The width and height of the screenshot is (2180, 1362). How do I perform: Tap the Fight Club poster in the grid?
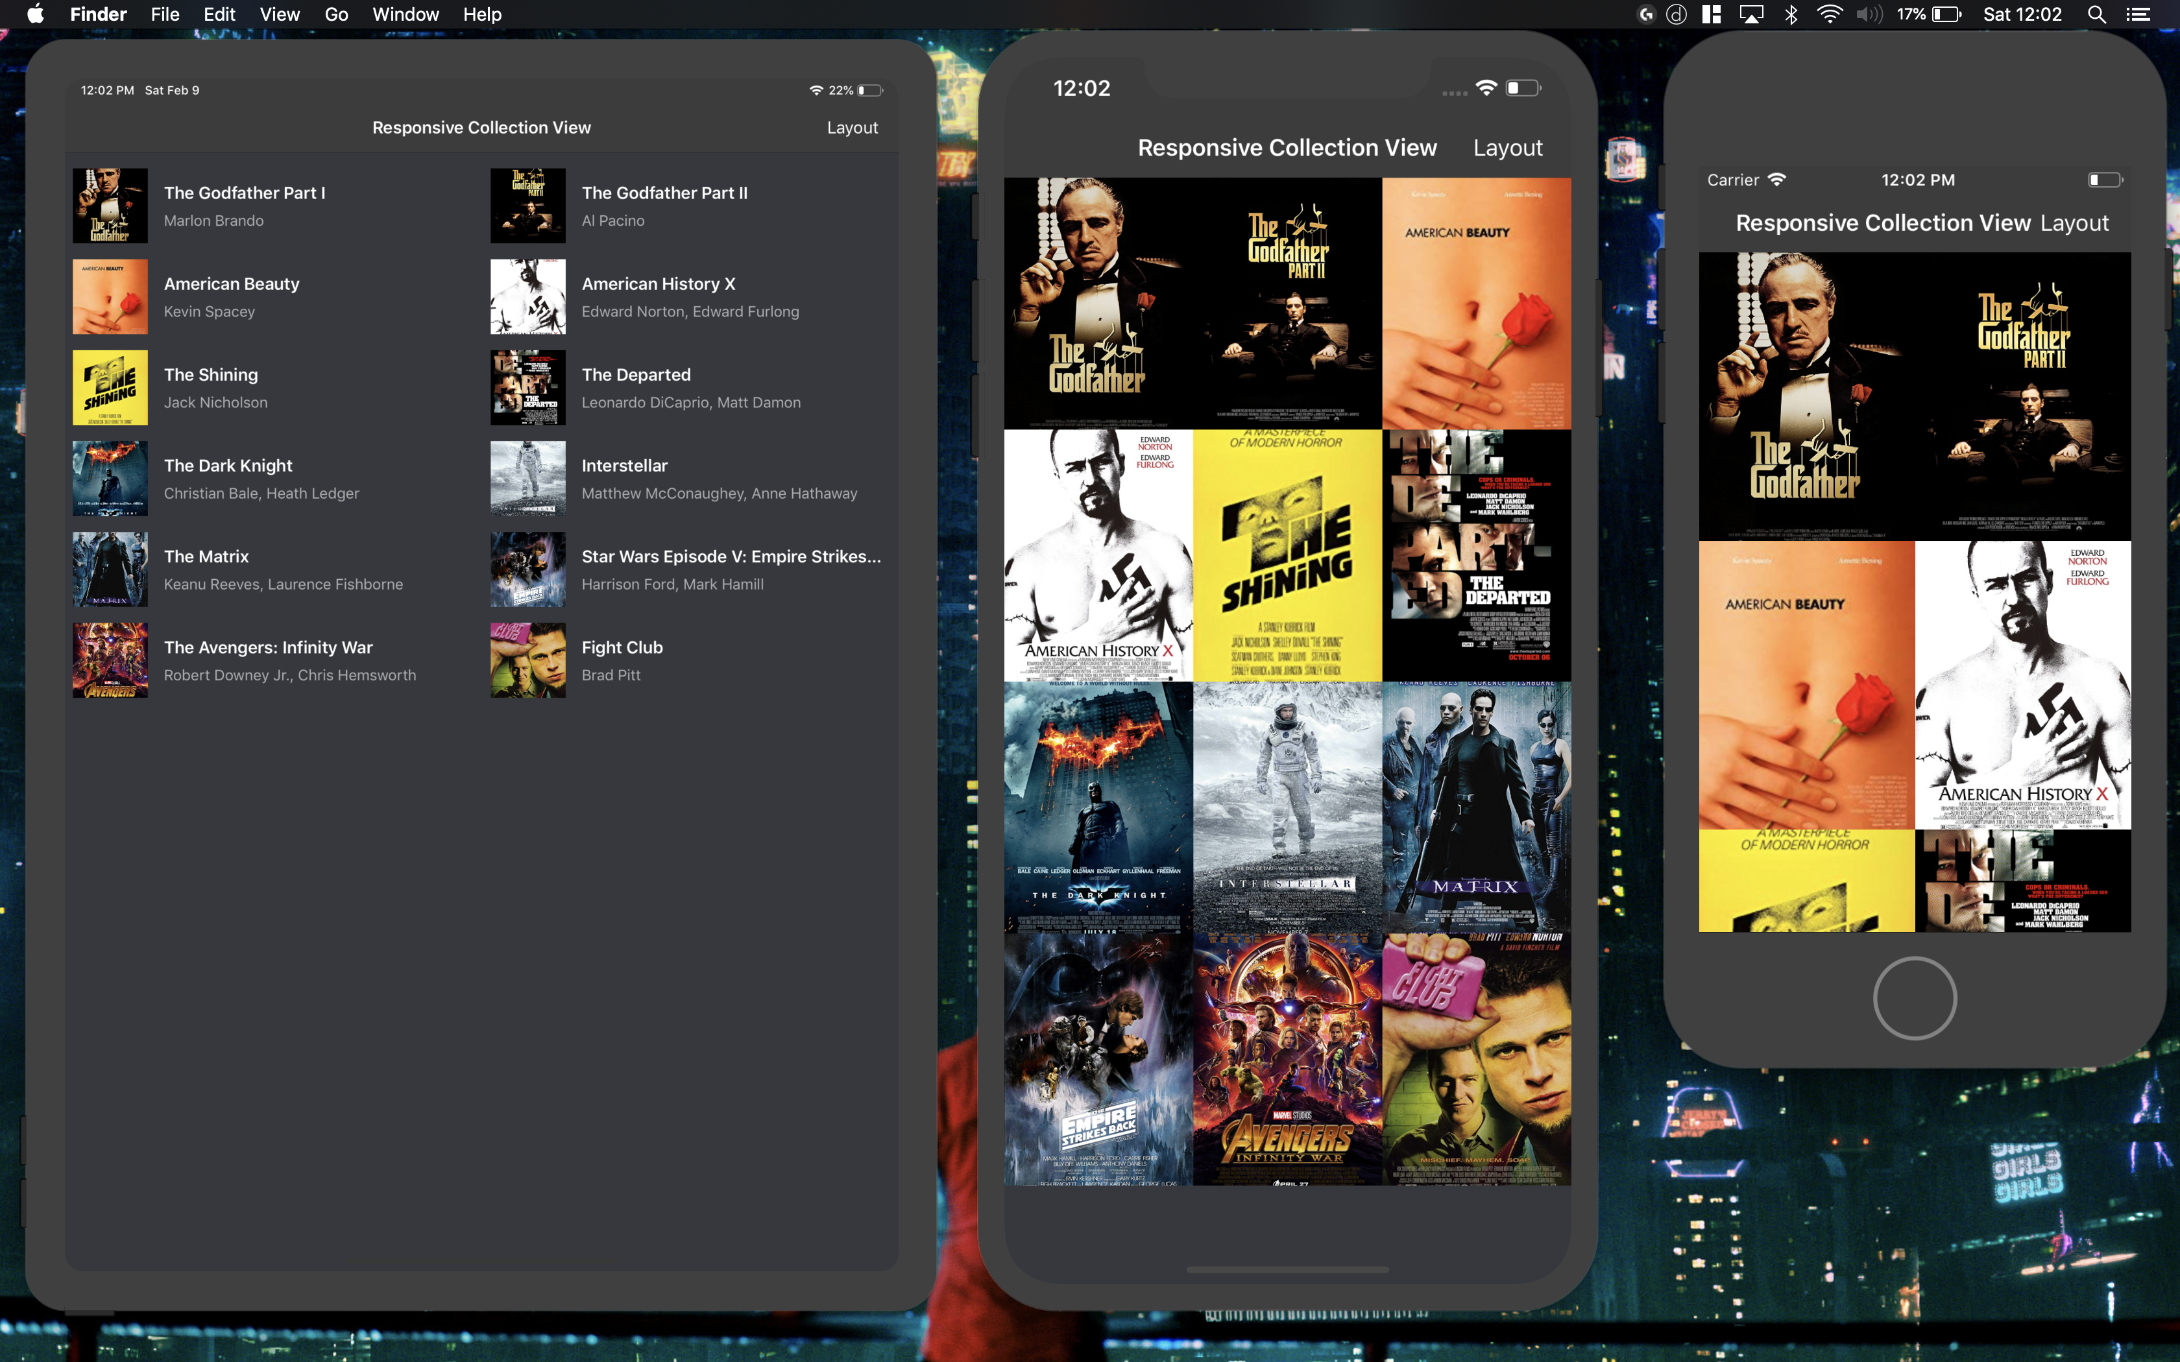(x=1475, y=1058)
